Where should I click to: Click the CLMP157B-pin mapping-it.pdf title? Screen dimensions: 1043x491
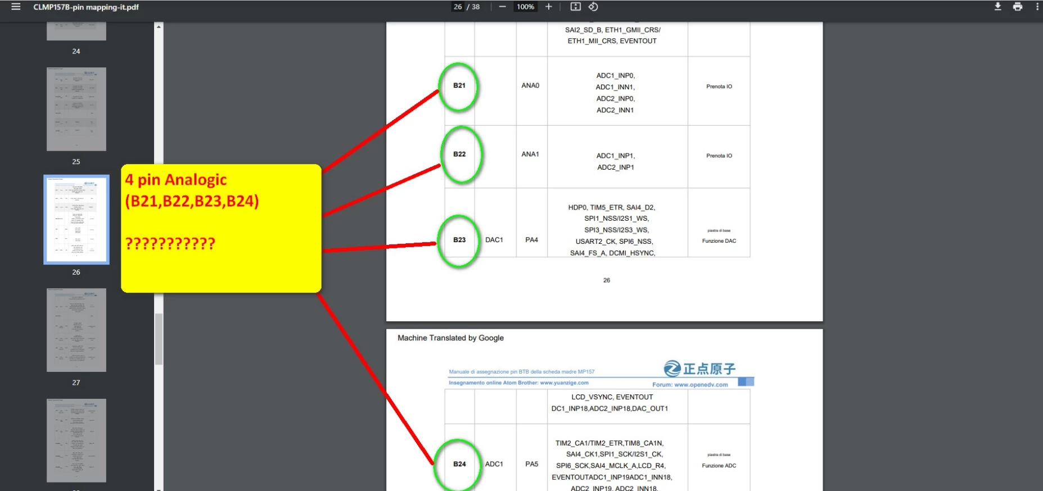pos(86,7)
